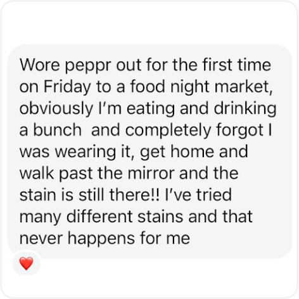
Task: Click the round reaction badge behind the heart
Action: coord(27,263)
